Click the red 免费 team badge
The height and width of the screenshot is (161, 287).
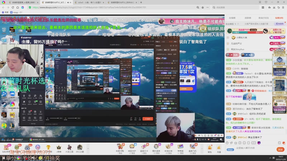(x=232, y=55)
